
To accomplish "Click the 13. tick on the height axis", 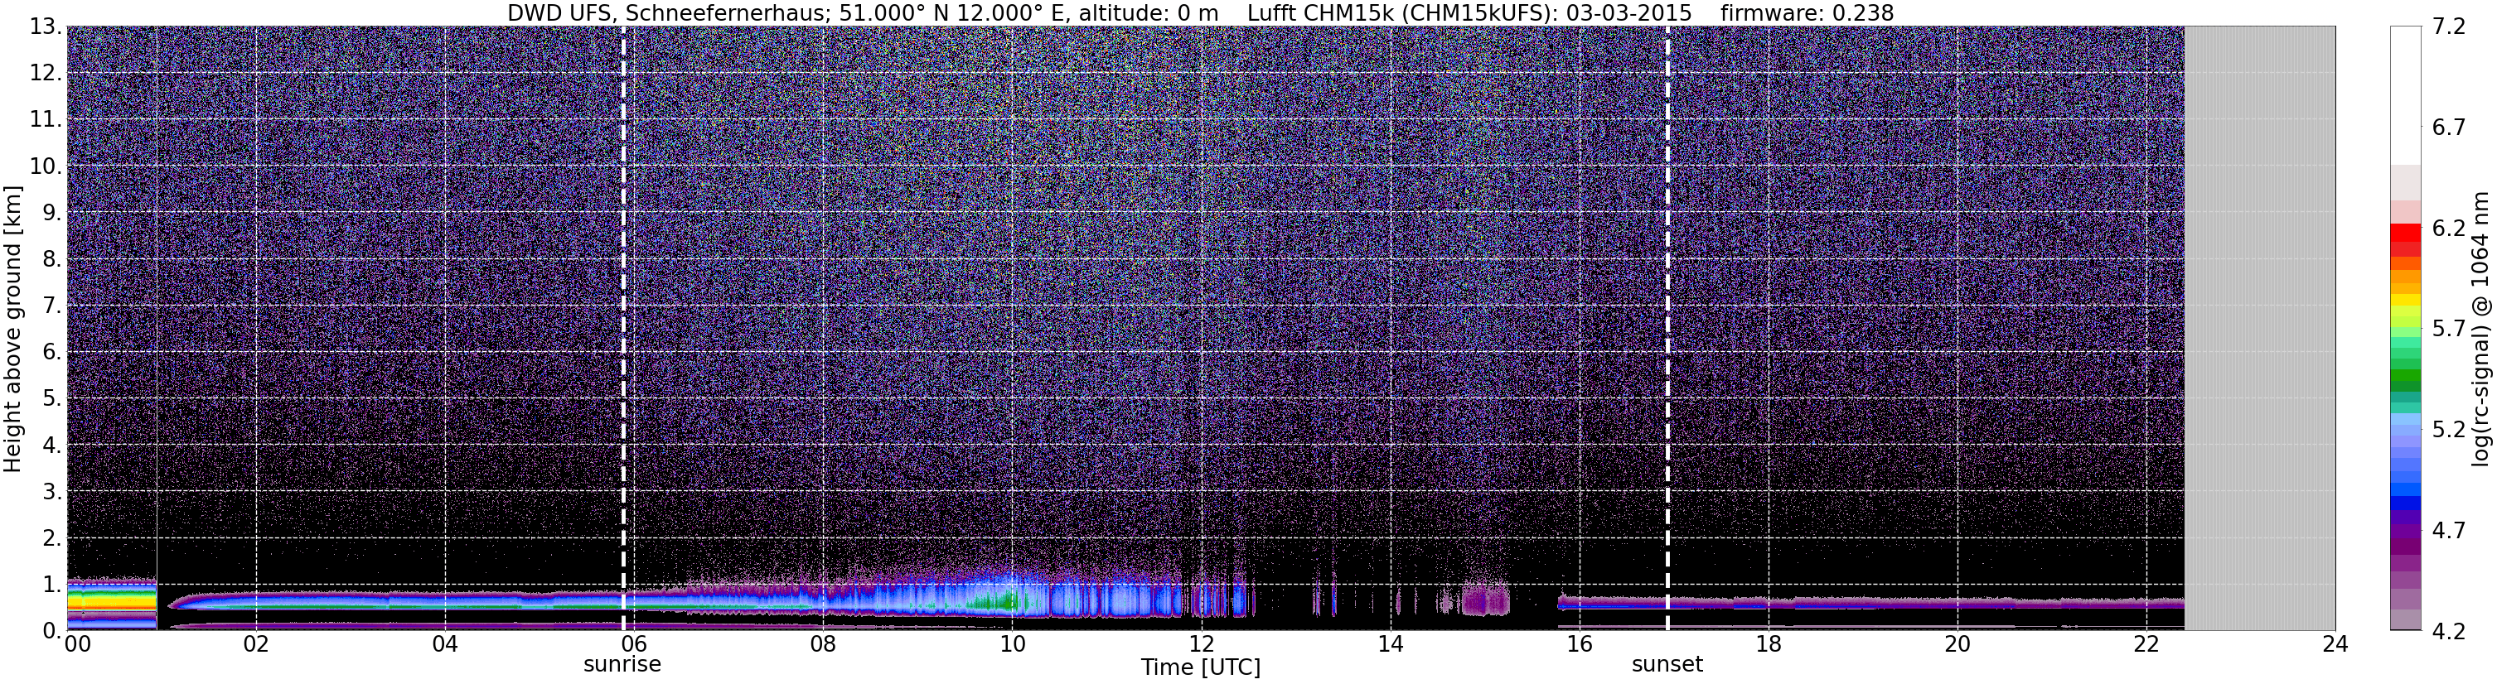I will 45,27.
